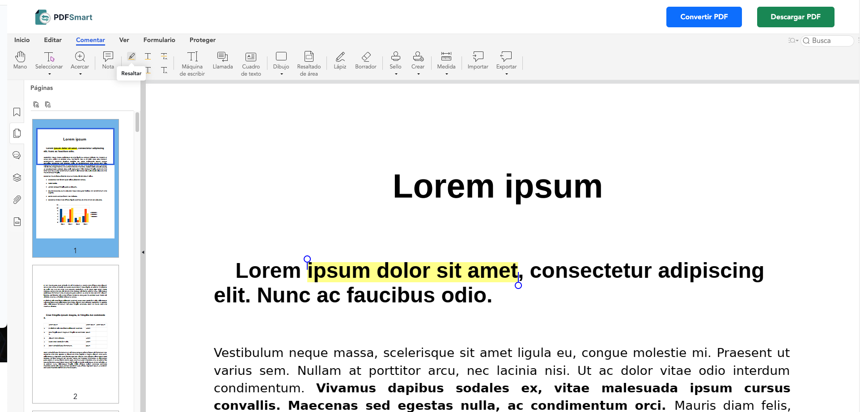Activate the Resaltado de área tool
Image resolution: width=860 pixels, height=412 pixels.
[309, 63]
